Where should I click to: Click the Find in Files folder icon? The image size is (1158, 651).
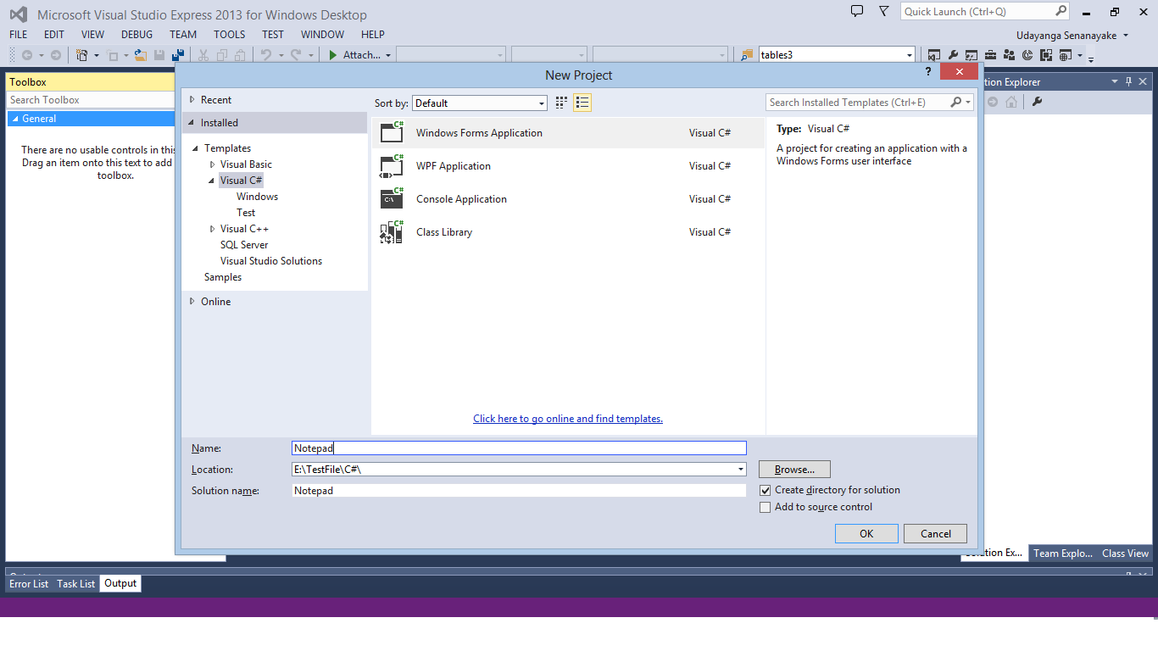[747, 55]
